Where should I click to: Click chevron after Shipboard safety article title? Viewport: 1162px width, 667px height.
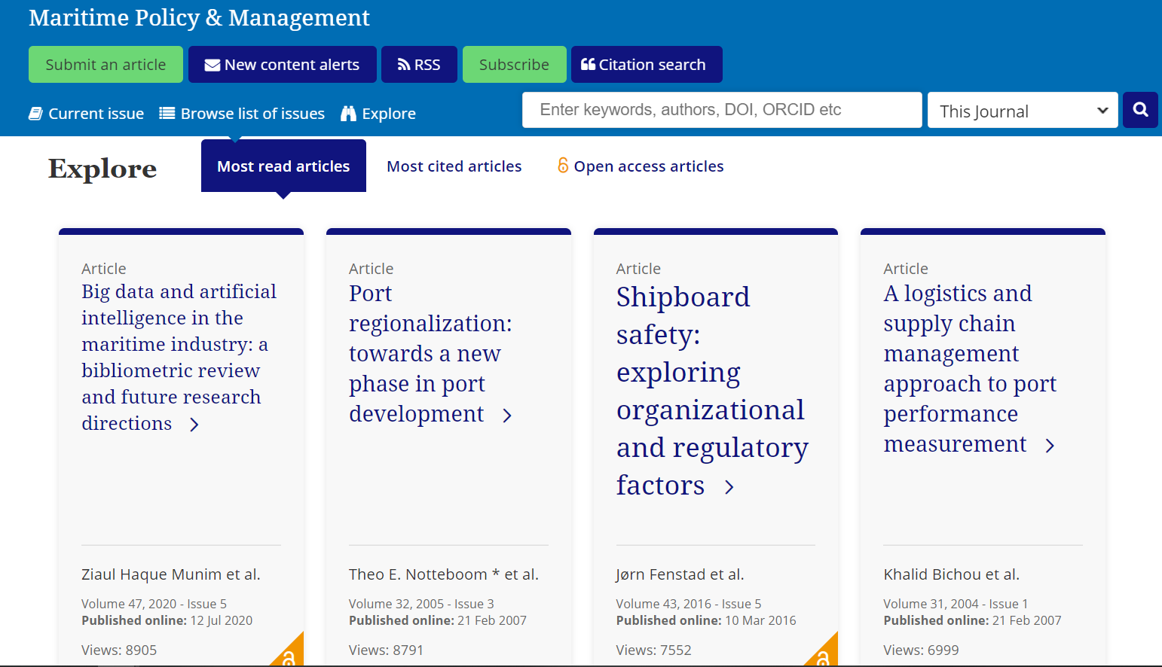click(x=729, y=488)
